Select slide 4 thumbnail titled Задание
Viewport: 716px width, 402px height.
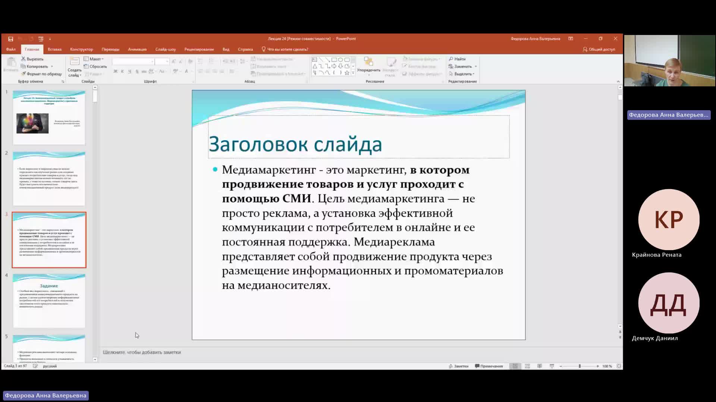49,301
